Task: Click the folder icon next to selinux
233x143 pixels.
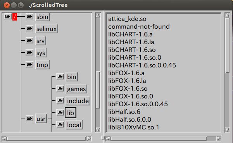Action: pyautogui.click(x=29, y=28)
